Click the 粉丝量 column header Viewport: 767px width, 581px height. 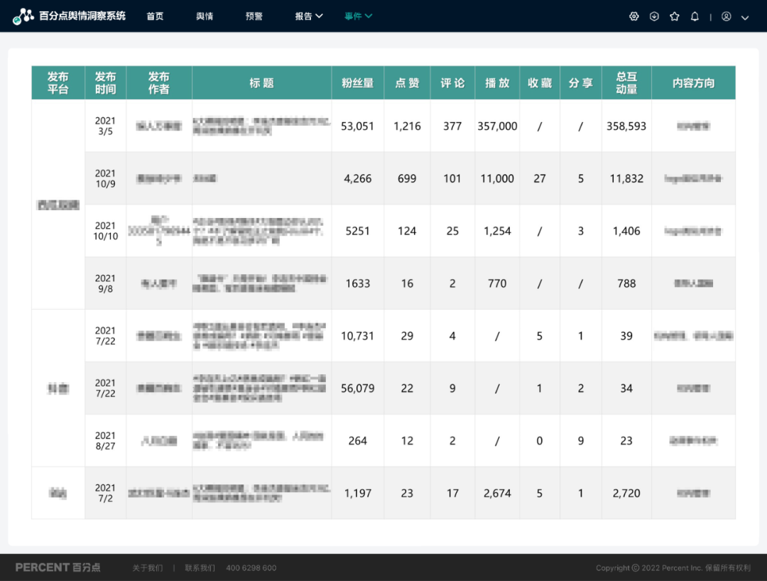pos(357,83)
